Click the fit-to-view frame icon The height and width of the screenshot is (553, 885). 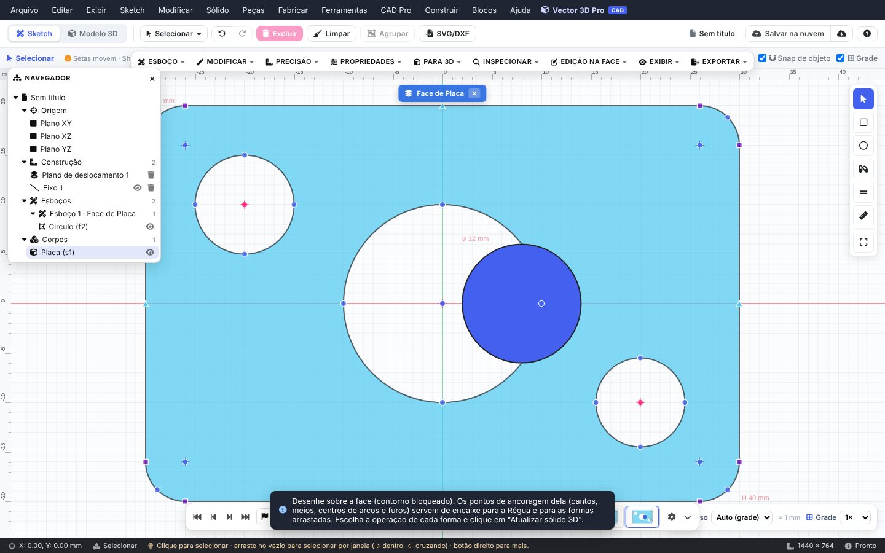(863, 242)
